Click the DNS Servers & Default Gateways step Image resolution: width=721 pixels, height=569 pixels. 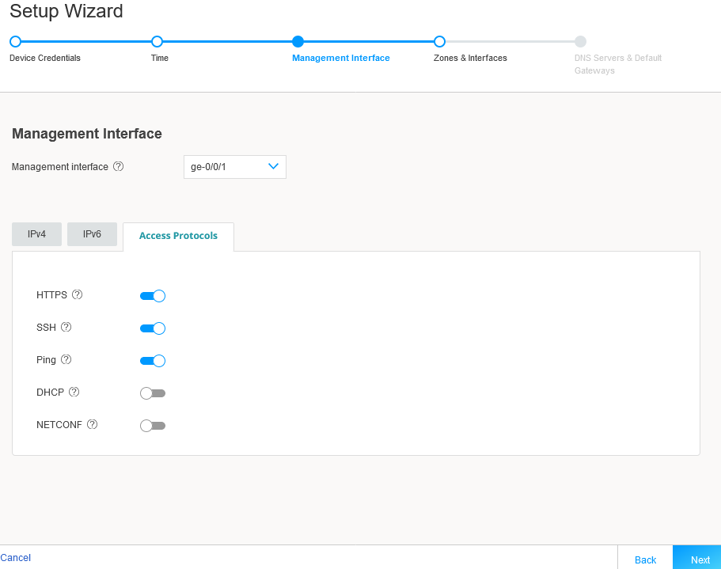(x=580, y=41)
